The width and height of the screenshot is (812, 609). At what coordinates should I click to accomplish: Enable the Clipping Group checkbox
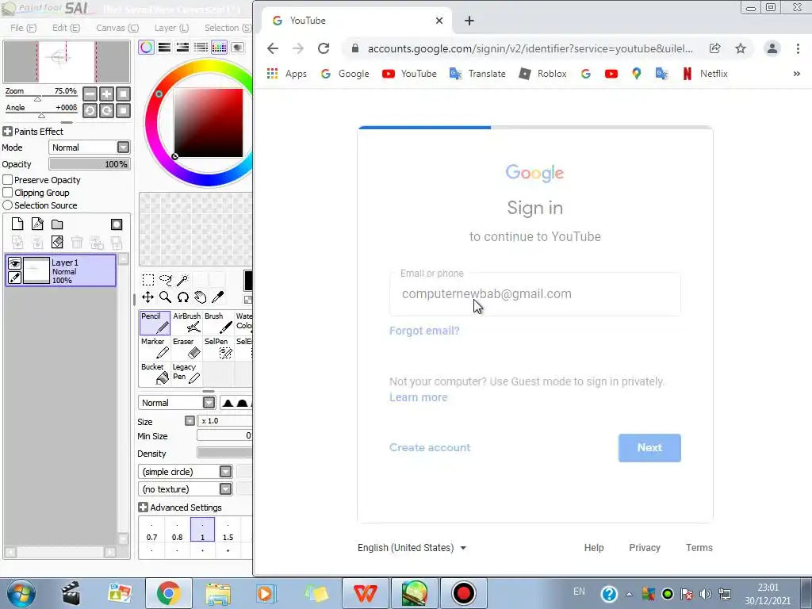(8, 193)
